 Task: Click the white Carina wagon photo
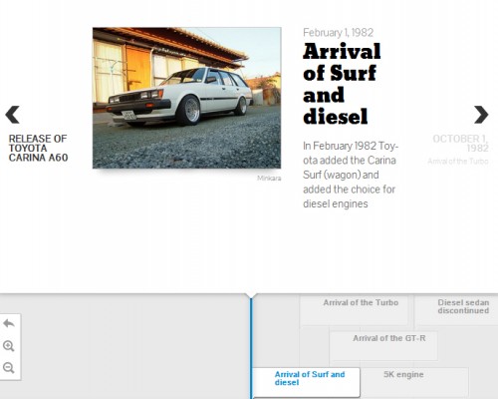pyautogui.click(x=186, y=98)
